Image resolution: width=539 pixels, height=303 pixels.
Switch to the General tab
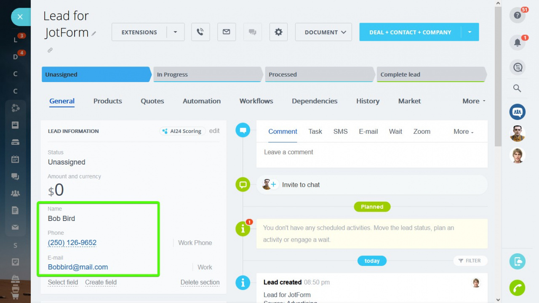(x=62, y=101)
